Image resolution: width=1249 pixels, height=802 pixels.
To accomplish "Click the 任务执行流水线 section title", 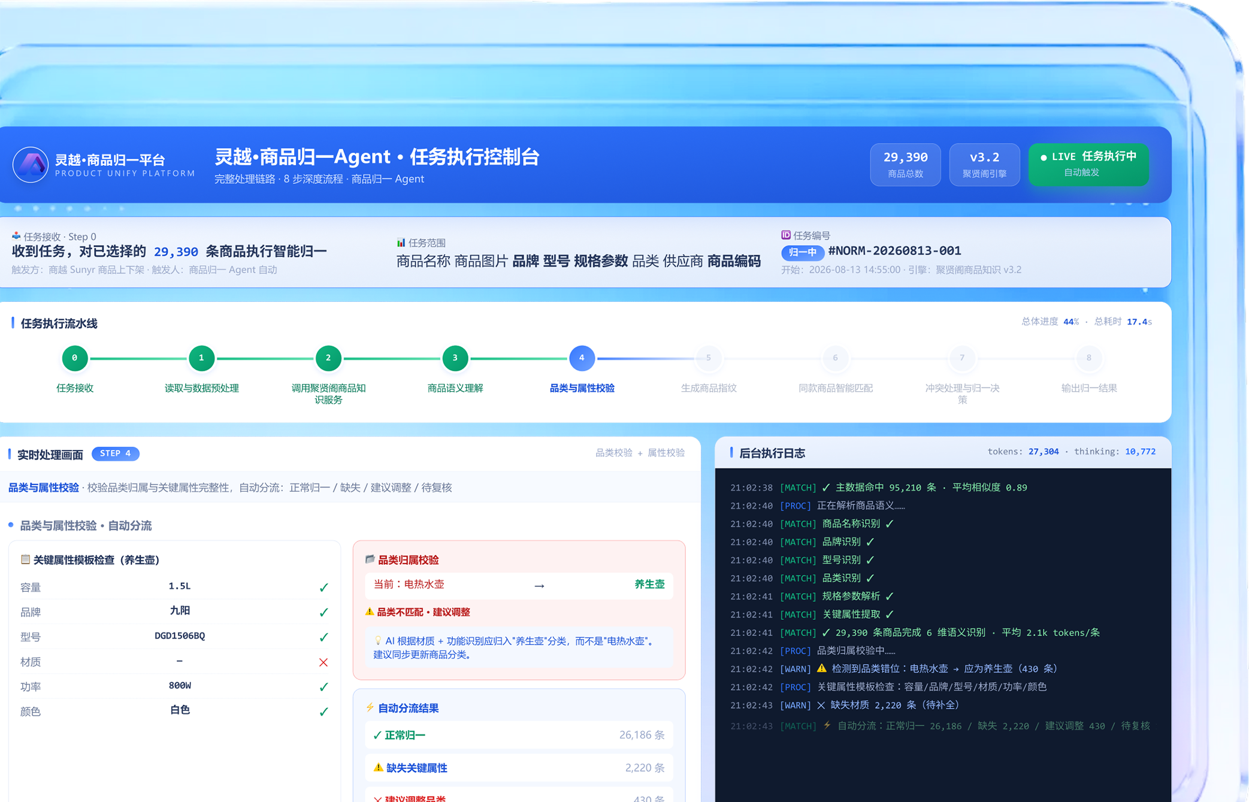I will click(x=59, y=323).
